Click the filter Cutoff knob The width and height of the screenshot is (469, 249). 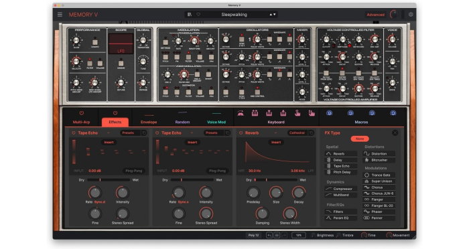326,39
